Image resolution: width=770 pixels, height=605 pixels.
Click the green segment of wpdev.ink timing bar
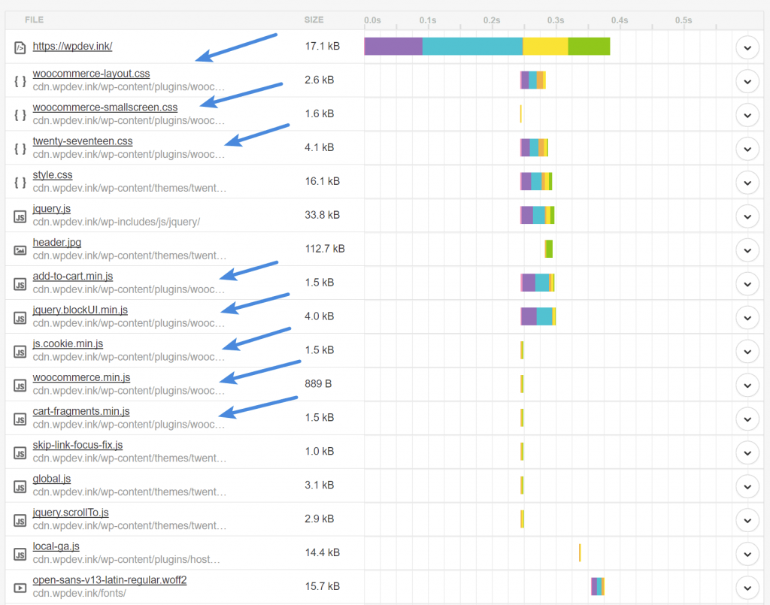point(589,47)
